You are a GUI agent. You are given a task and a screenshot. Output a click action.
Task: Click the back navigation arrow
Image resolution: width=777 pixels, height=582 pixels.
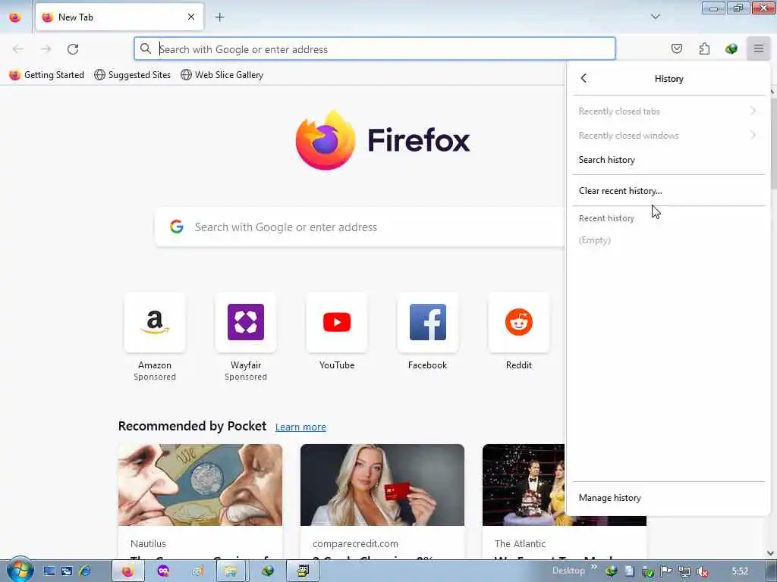click(18, 49)
